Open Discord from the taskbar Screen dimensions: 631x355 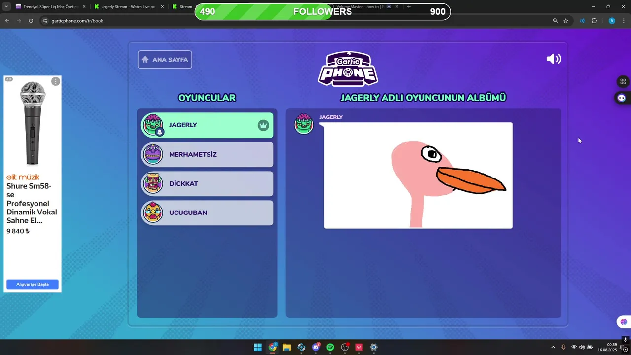pyautogui.click(x=316, y=347)
